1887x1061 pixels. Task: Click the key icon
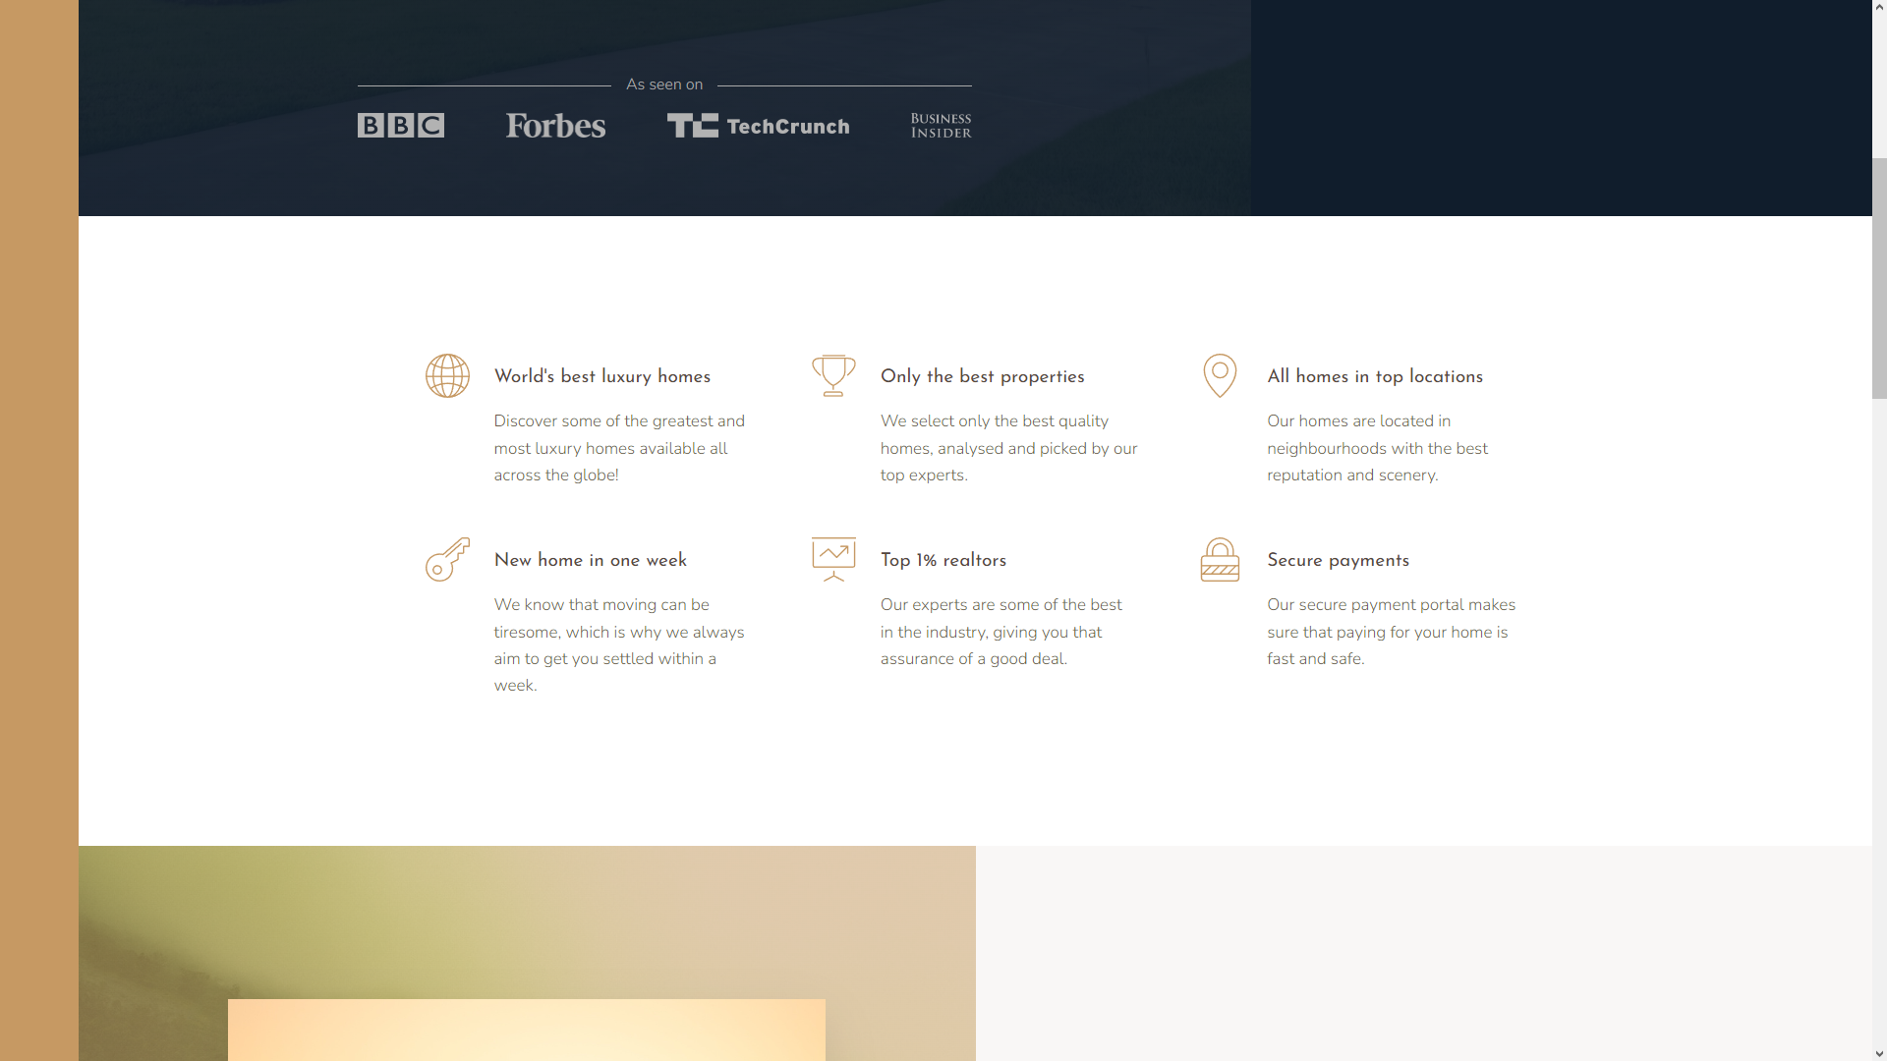point(447,560)
